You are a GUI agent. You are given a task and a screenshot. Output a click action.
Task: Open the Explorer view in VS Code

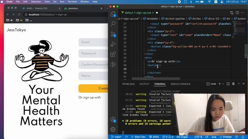(113, 14)
